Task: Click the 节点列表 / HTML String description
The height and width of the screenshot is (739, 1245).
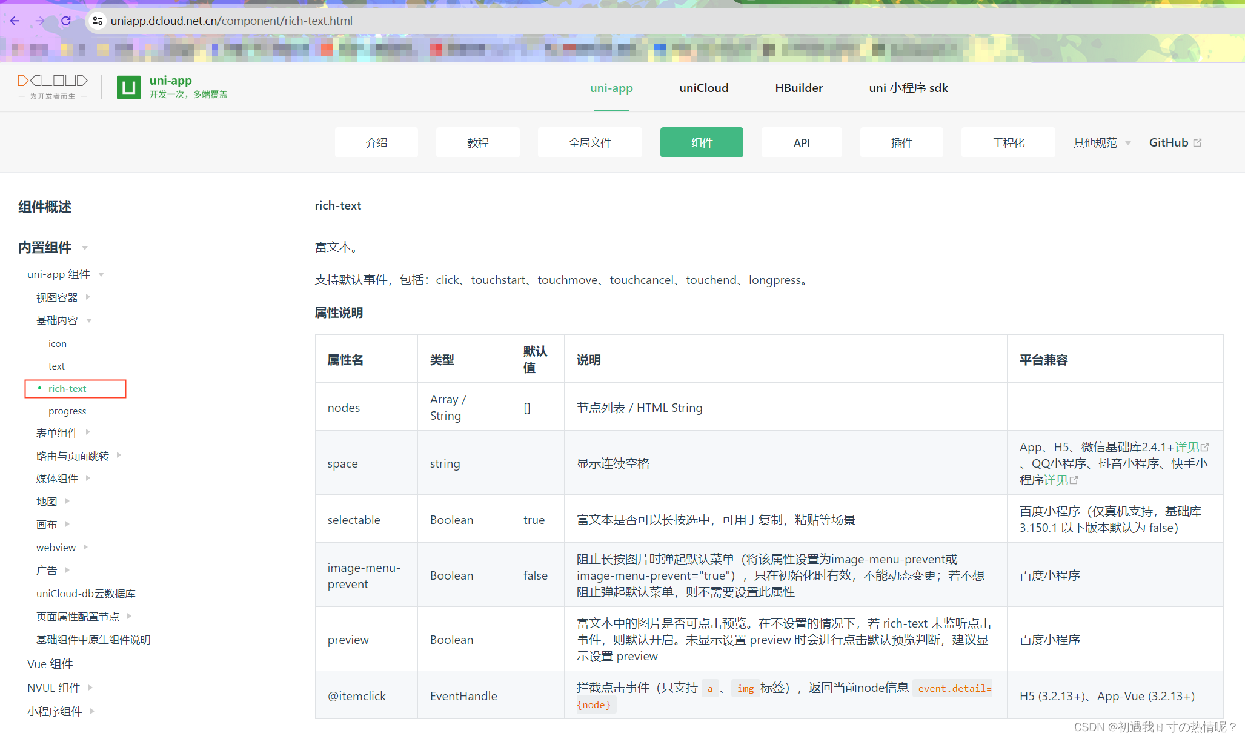Action: click(x=639, y=408)
